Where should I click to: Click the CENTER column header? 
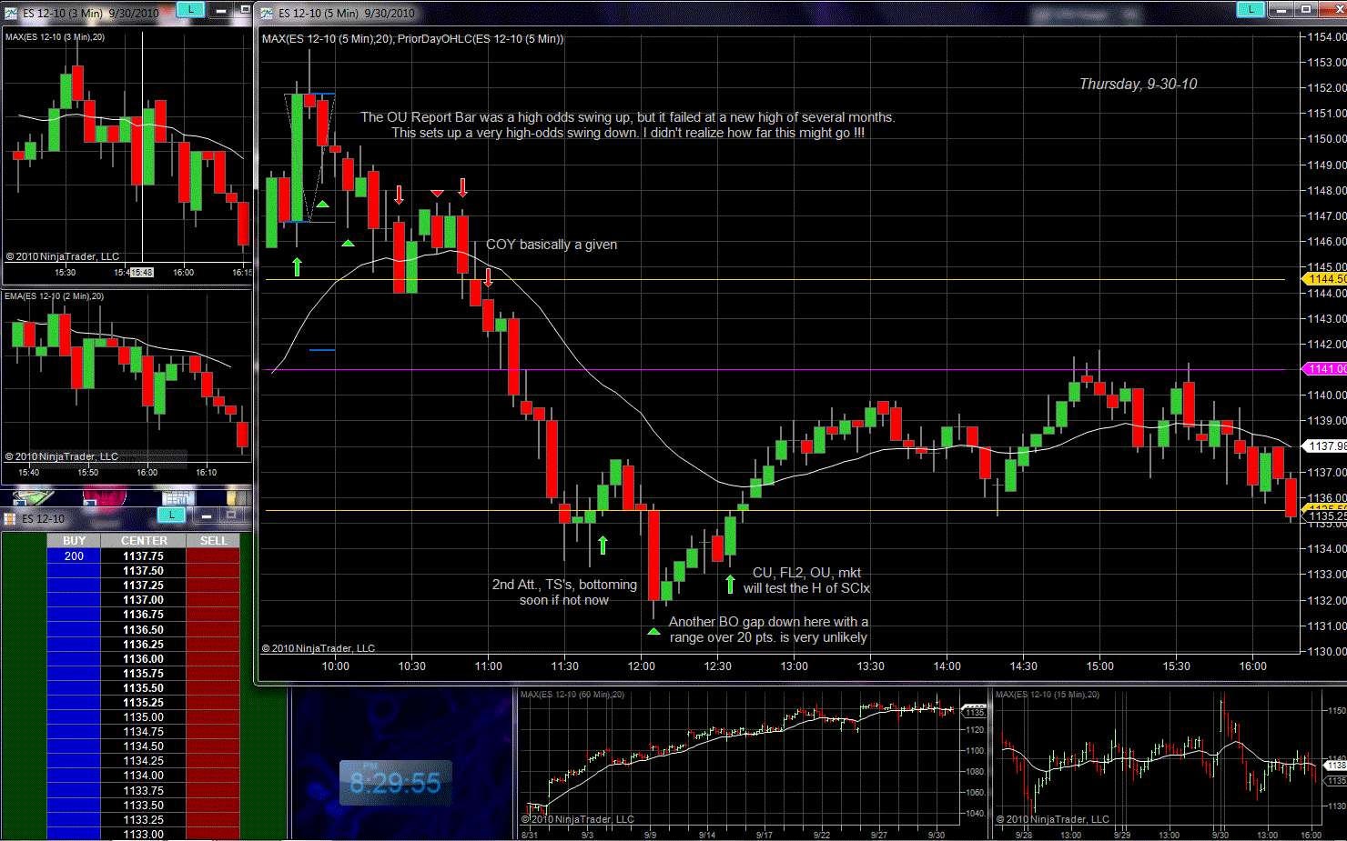tap(144, 541)
